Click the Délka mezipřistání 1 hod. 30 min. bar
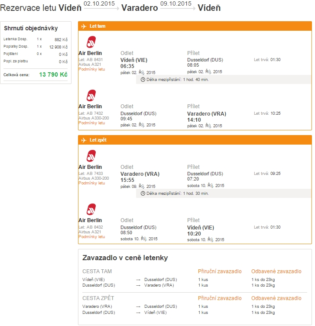 pos(224,194)
